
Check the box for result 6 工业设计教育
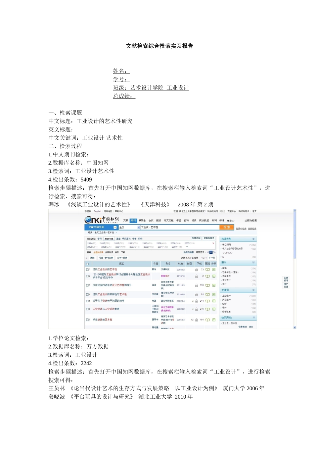pos(87,309)
